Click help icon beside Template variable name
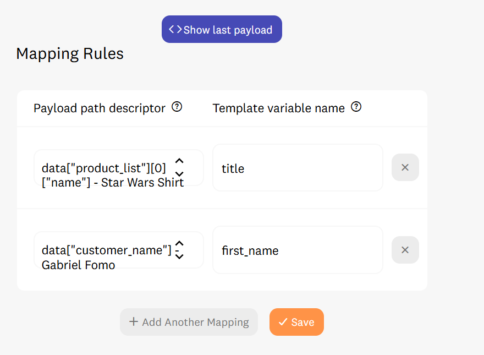 (356, 107)
